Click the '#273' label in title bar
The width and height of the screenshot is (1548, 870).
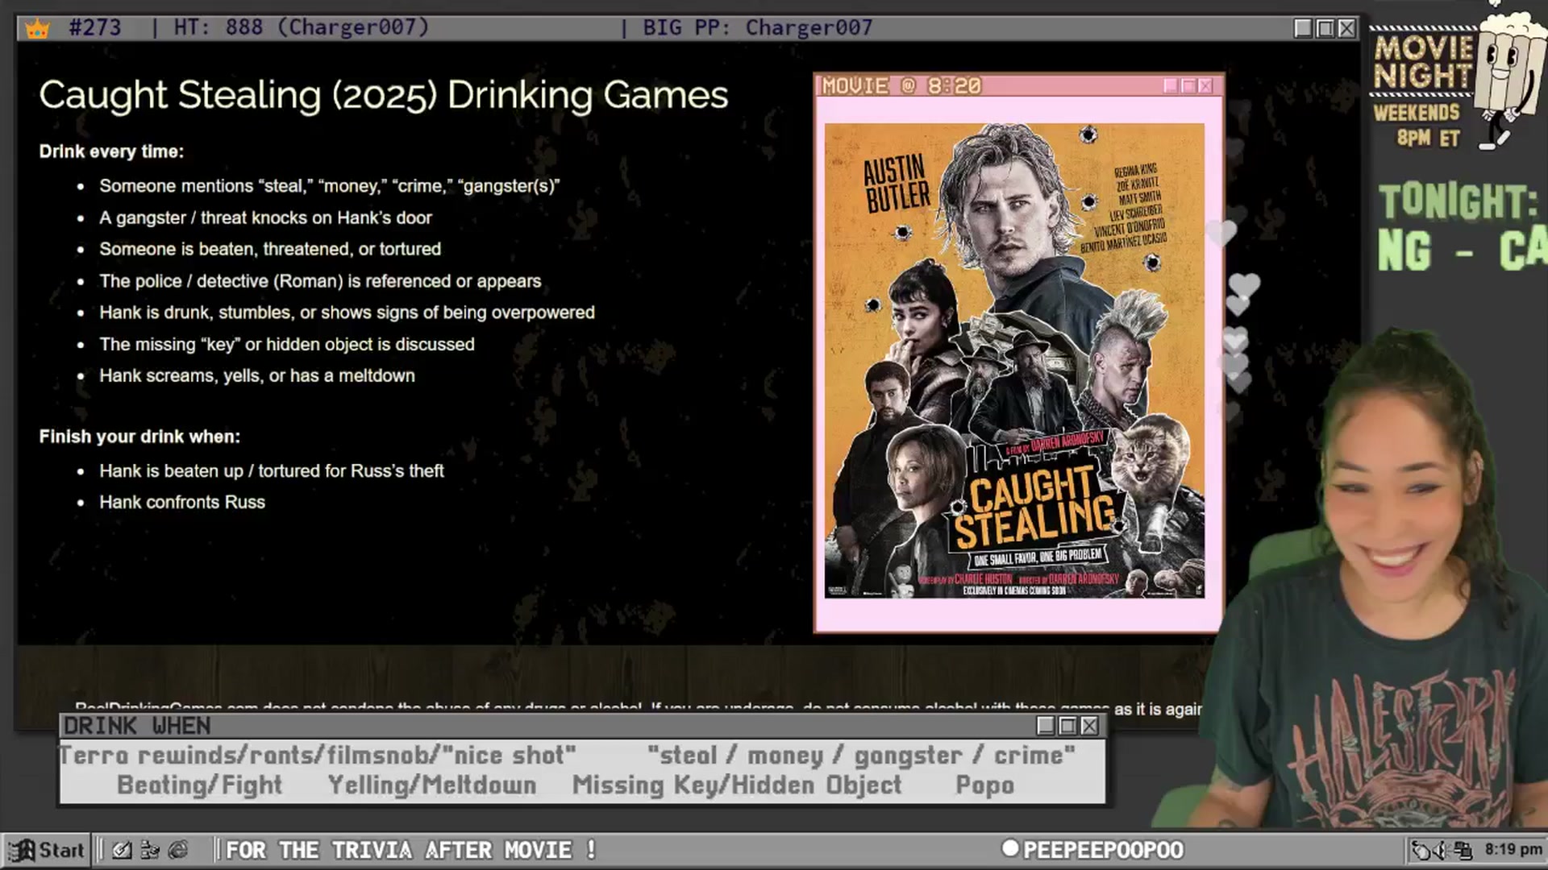click(95, 28)
